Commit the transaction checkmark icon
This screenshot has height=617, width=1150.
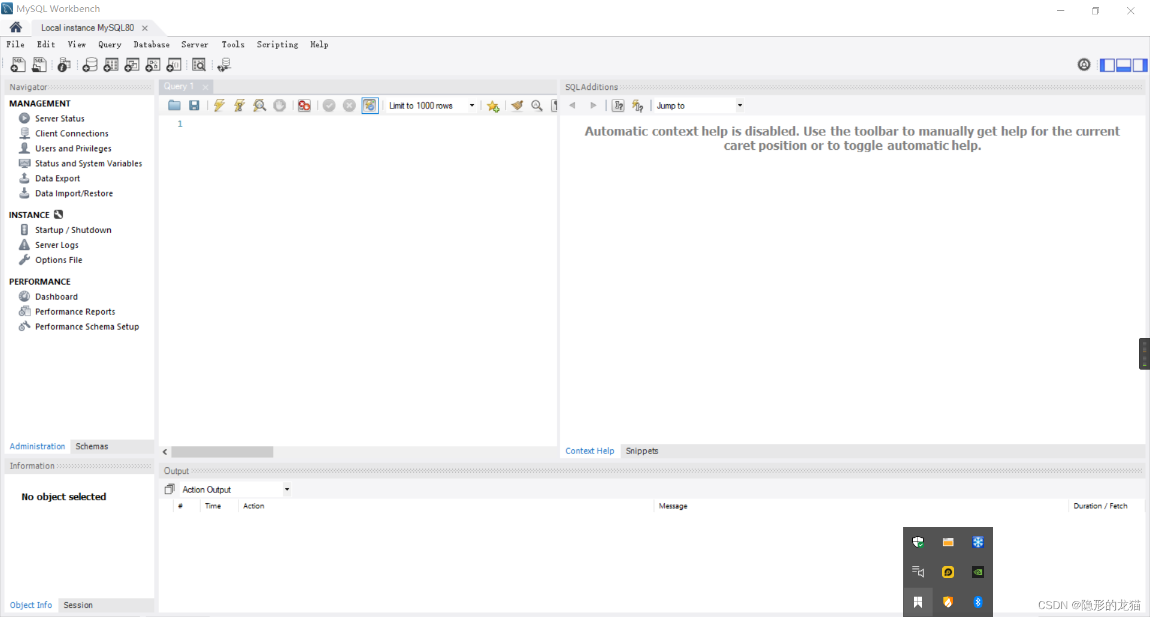click(329, 105)
